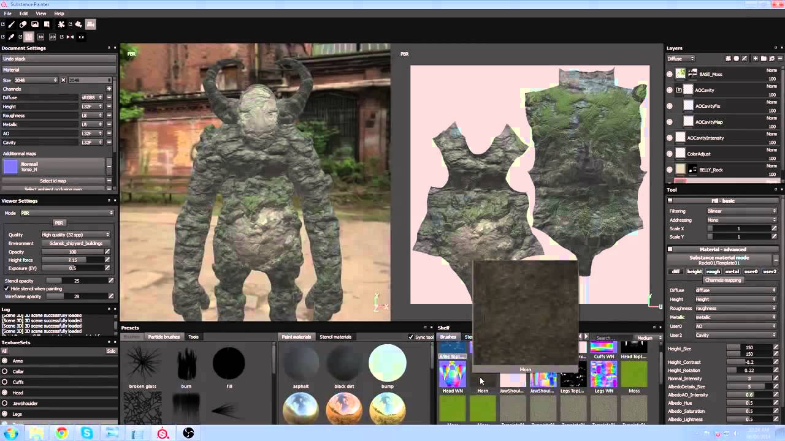Click the duplicate layer icon

pyautogui.click(x=772, y=59)
